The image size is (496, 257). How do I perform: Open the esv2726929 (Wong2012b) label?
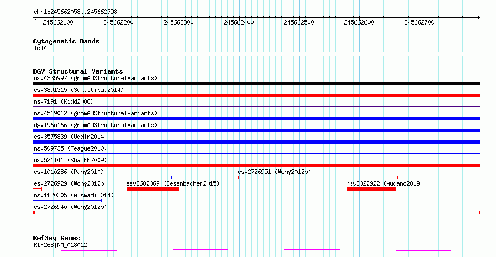coord(70,183)
